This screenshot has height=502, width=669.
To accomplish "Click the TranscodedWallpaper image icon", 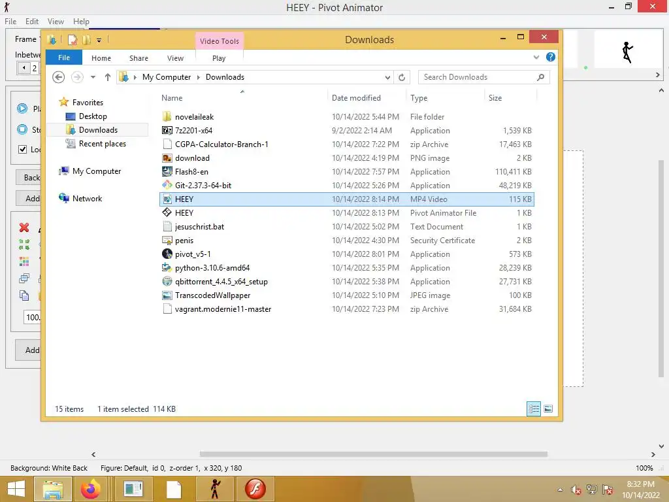I will click(167, 295).
